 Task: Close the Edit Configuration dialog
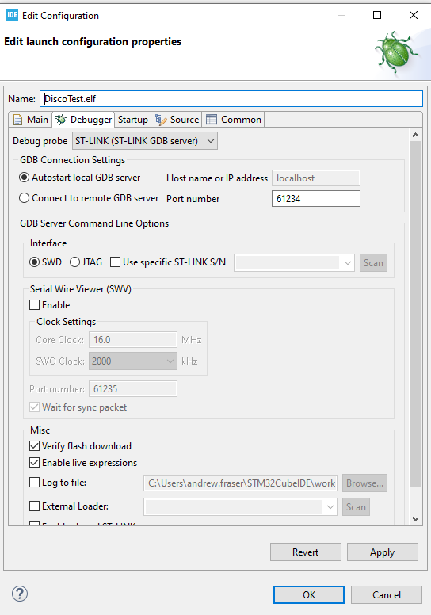[x=414, y=15]
